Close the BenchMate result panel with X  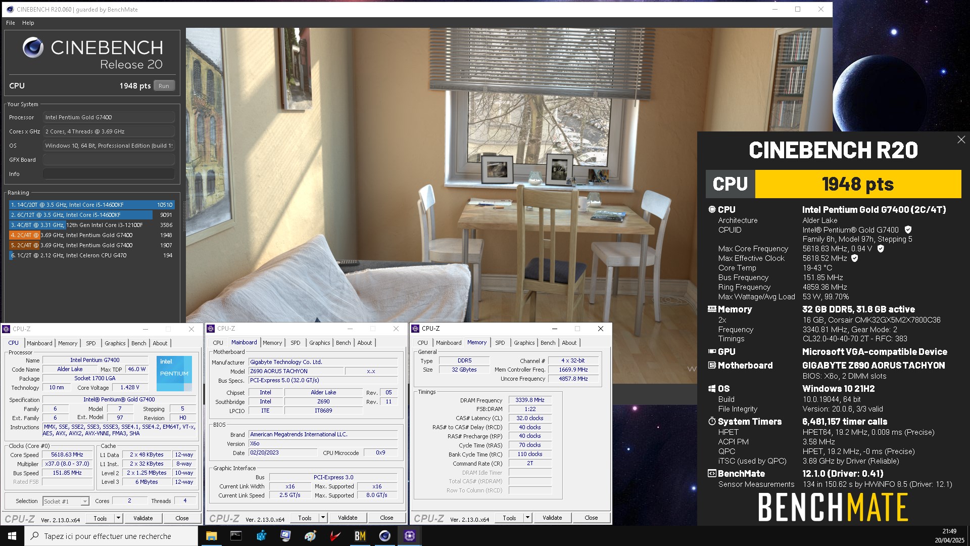pos(961,140)
